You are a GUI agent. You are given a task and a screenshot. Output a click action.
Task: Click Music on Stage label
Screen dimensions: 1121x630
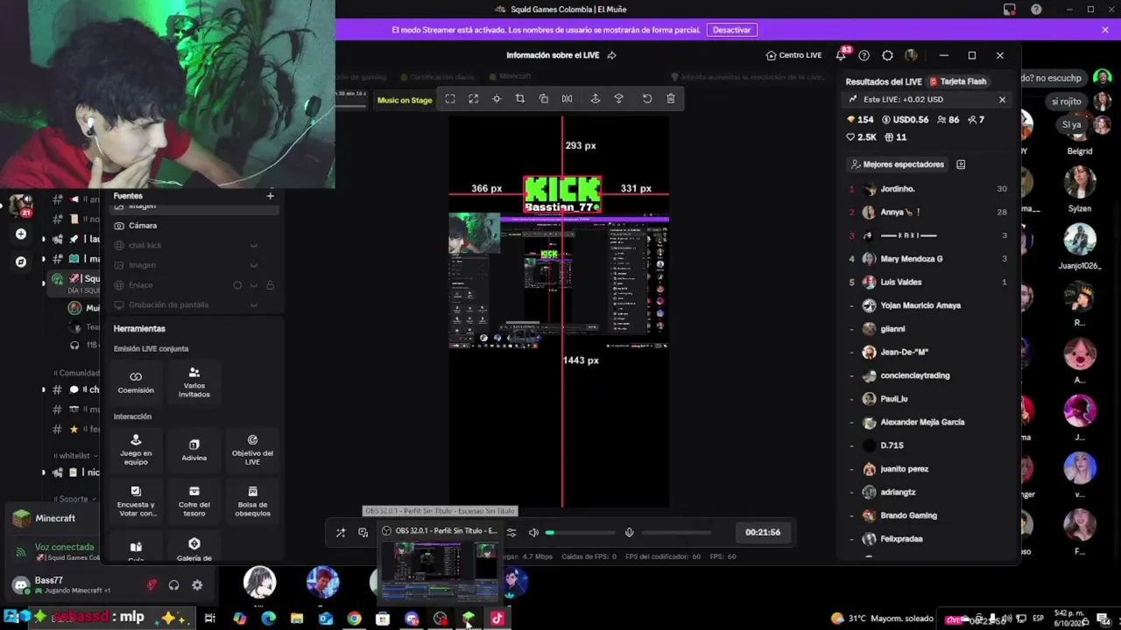click(x=405, y=100)
